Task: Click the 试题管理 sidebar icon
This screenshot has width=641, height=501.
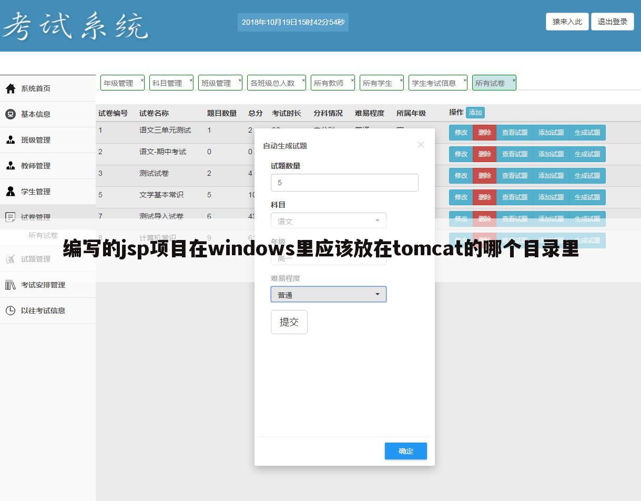Action: (x=11, y=259)
